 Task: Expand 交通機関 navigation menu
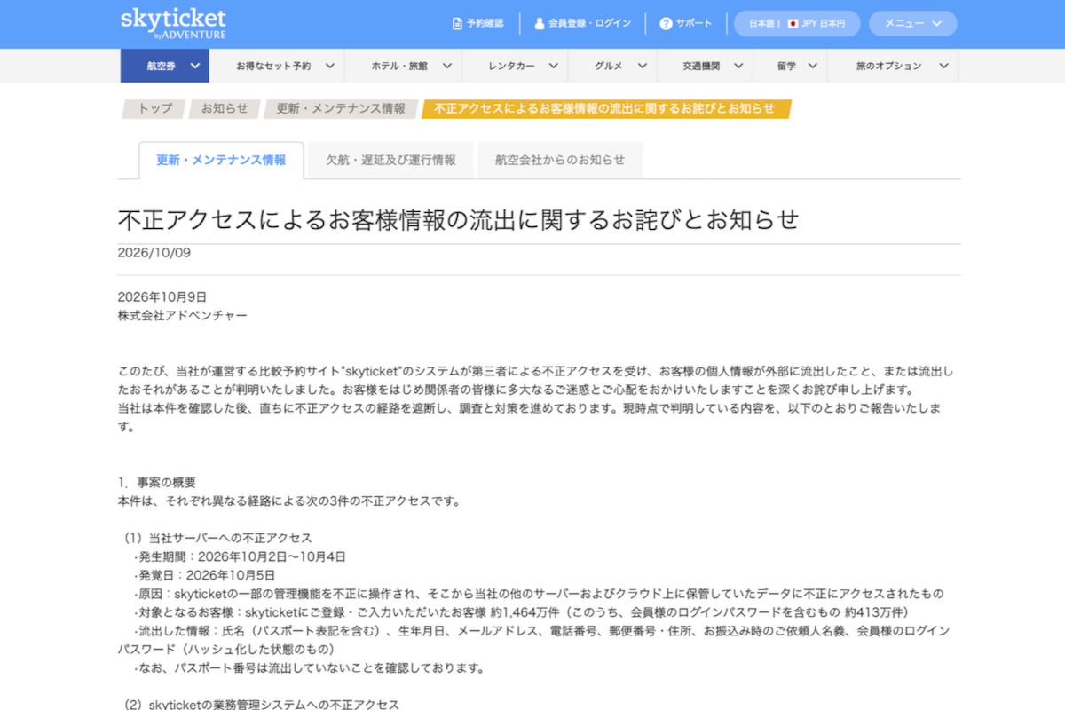click(x=705, y=66)
